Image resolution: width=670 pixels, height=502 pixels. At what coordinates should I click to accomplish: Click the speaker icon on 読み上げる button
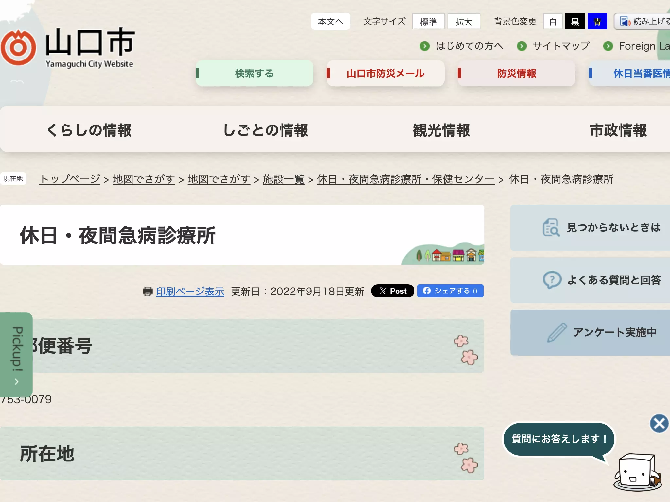coord(625,22)
